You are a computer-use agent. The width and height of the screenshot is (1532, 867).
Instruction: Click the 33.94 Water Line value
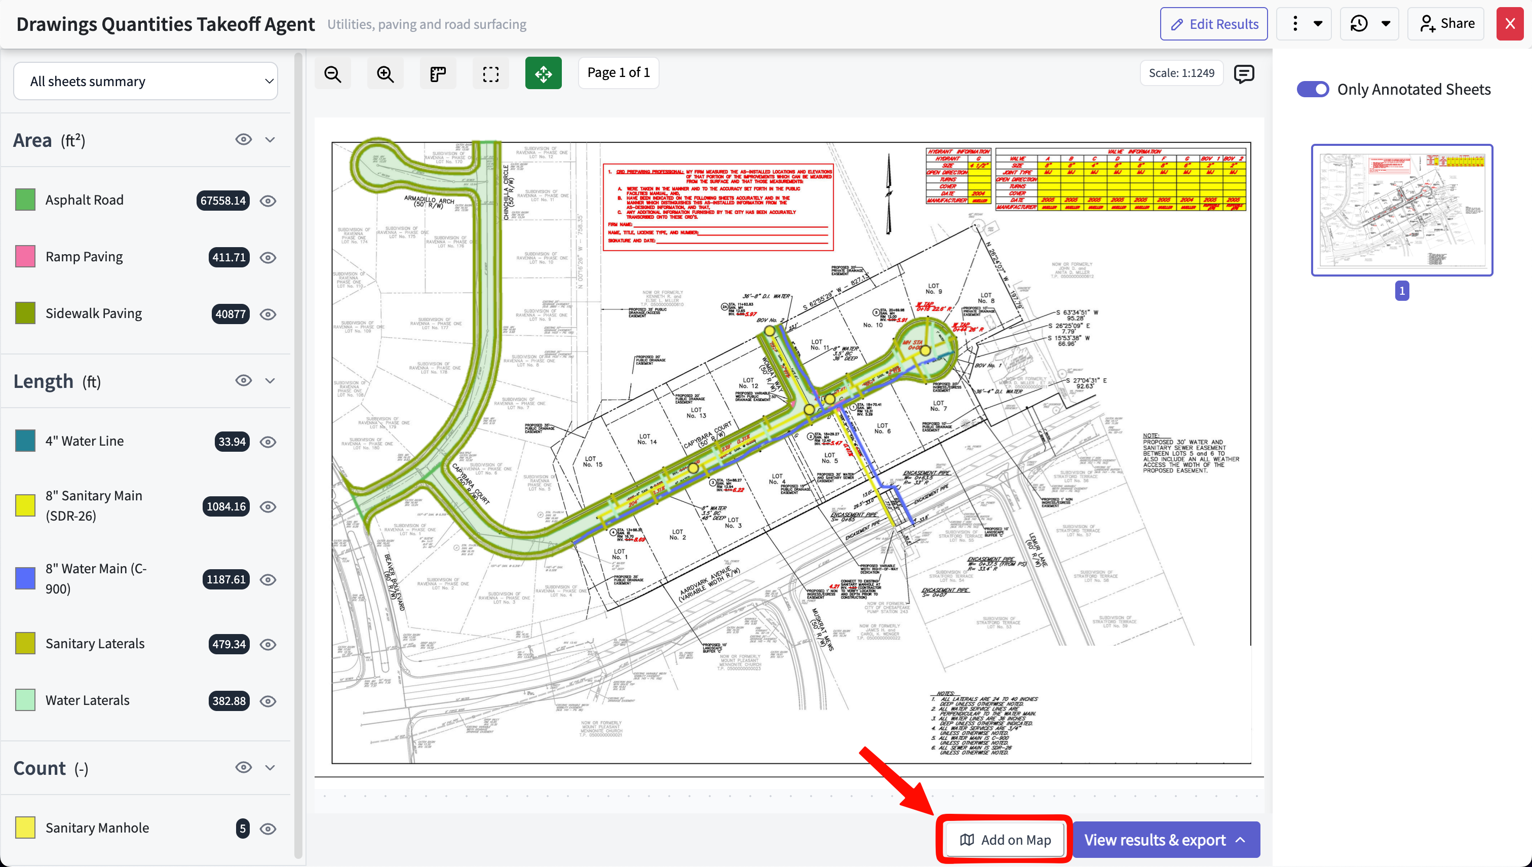232,441
